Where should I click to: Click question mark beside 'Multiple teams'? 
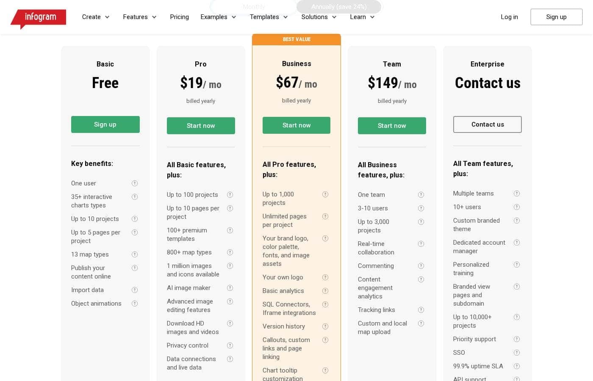[x=517, y=193]
